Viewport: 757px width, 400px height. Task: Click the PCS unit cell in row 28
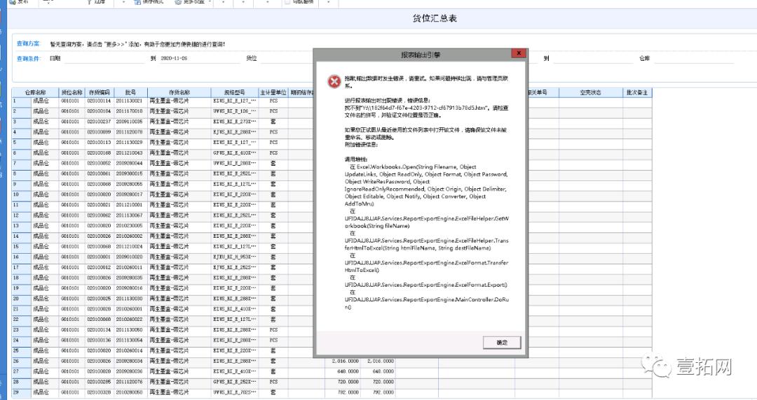[273, 383]
